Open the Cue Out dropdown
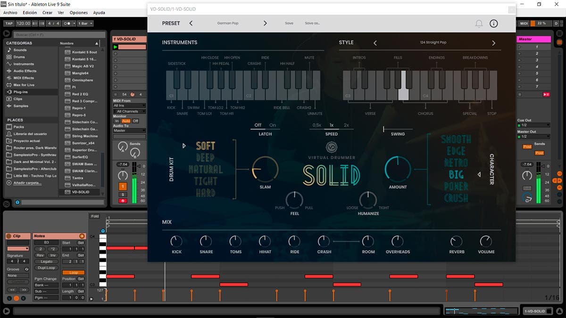Viewport: 566px width, 318px height. (533, 125)
